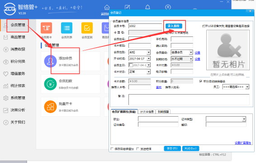Viewport: 256px width, 163px height.
Task: Click the 证件编号 ID number field
Action: (158, 125)
